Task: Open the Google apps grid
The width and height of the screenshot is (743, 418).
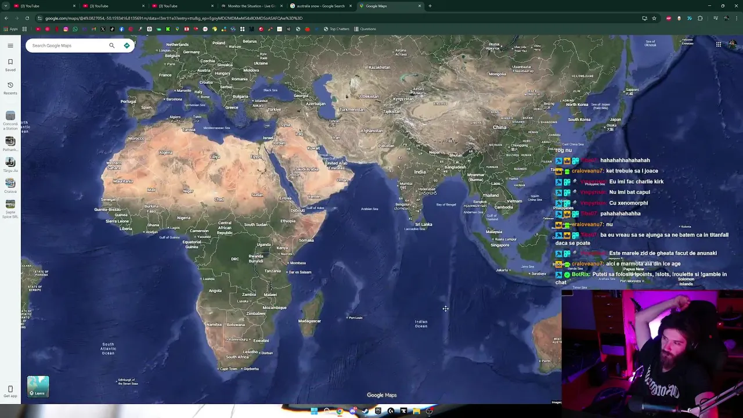Action: coord(719,45)
